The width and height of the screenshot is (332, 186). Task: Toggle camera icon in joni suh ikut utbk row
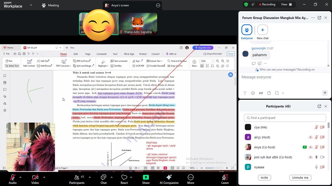[x=322, y=157]
